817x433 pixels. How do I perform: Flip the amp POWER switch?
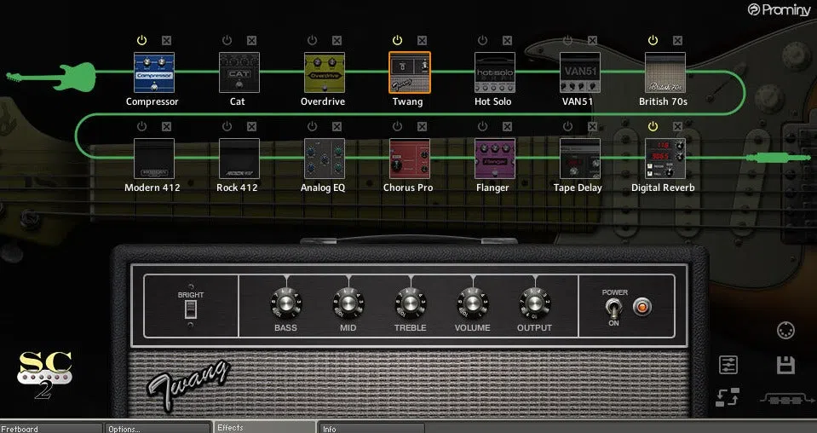pyautogui.click(x=613, y=309)
